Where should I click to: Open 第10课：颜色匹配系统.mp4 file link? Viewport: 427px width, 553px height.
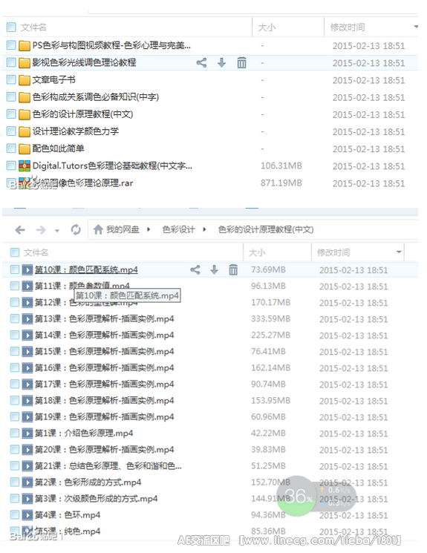pyautogui.click(x=86, y=269)
